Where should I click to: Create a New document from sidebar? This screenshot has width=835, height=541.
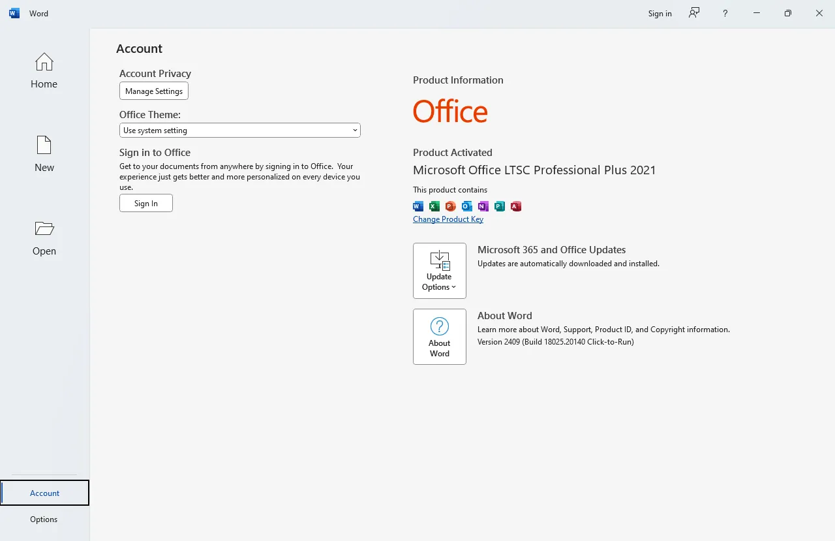[x=44, y=154]
